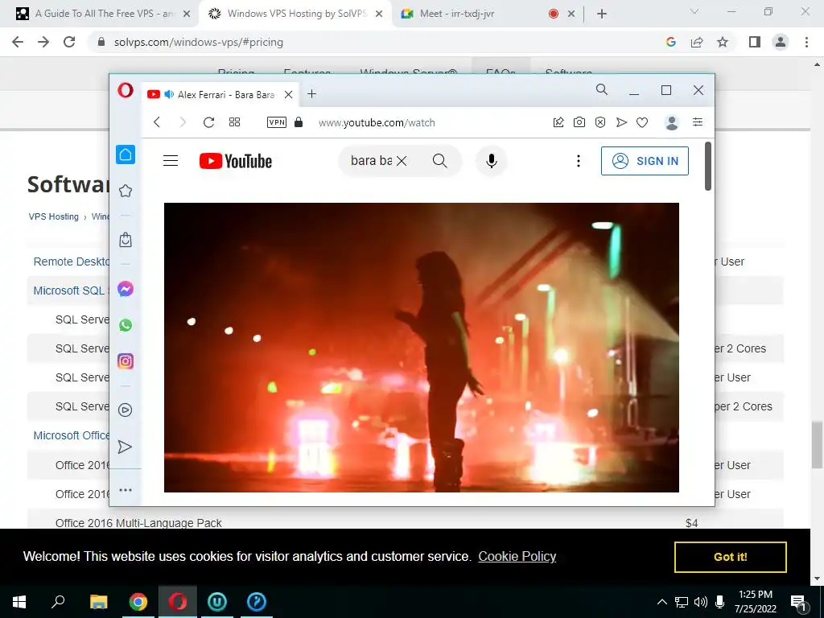Reload the solvps page in Chrome

click(x=69, y=42)
